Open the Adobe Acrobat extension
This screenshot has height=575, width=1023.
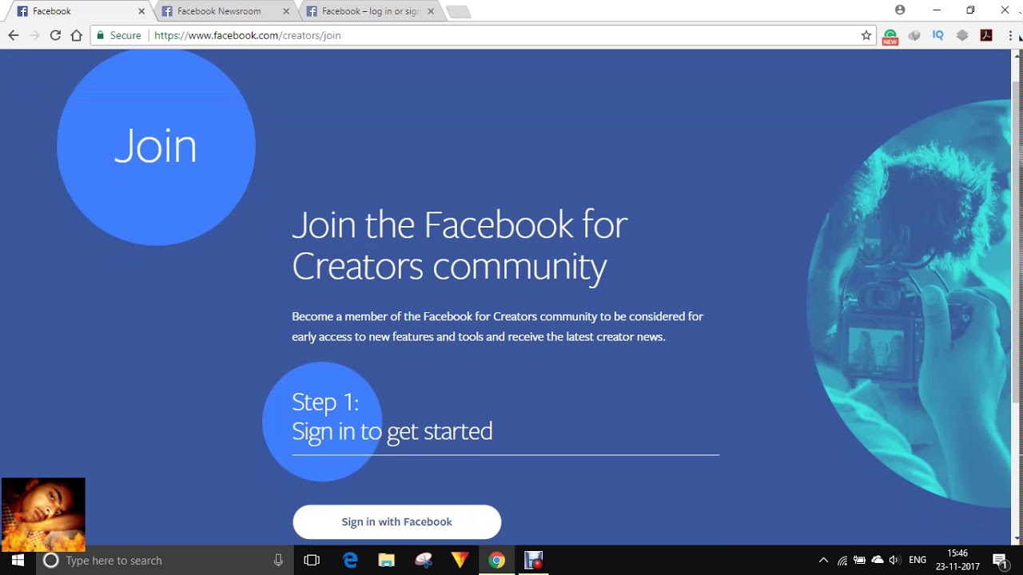point(986,35)
